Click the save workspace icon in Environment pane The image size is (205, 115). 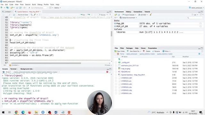click(x=119, y=15)
